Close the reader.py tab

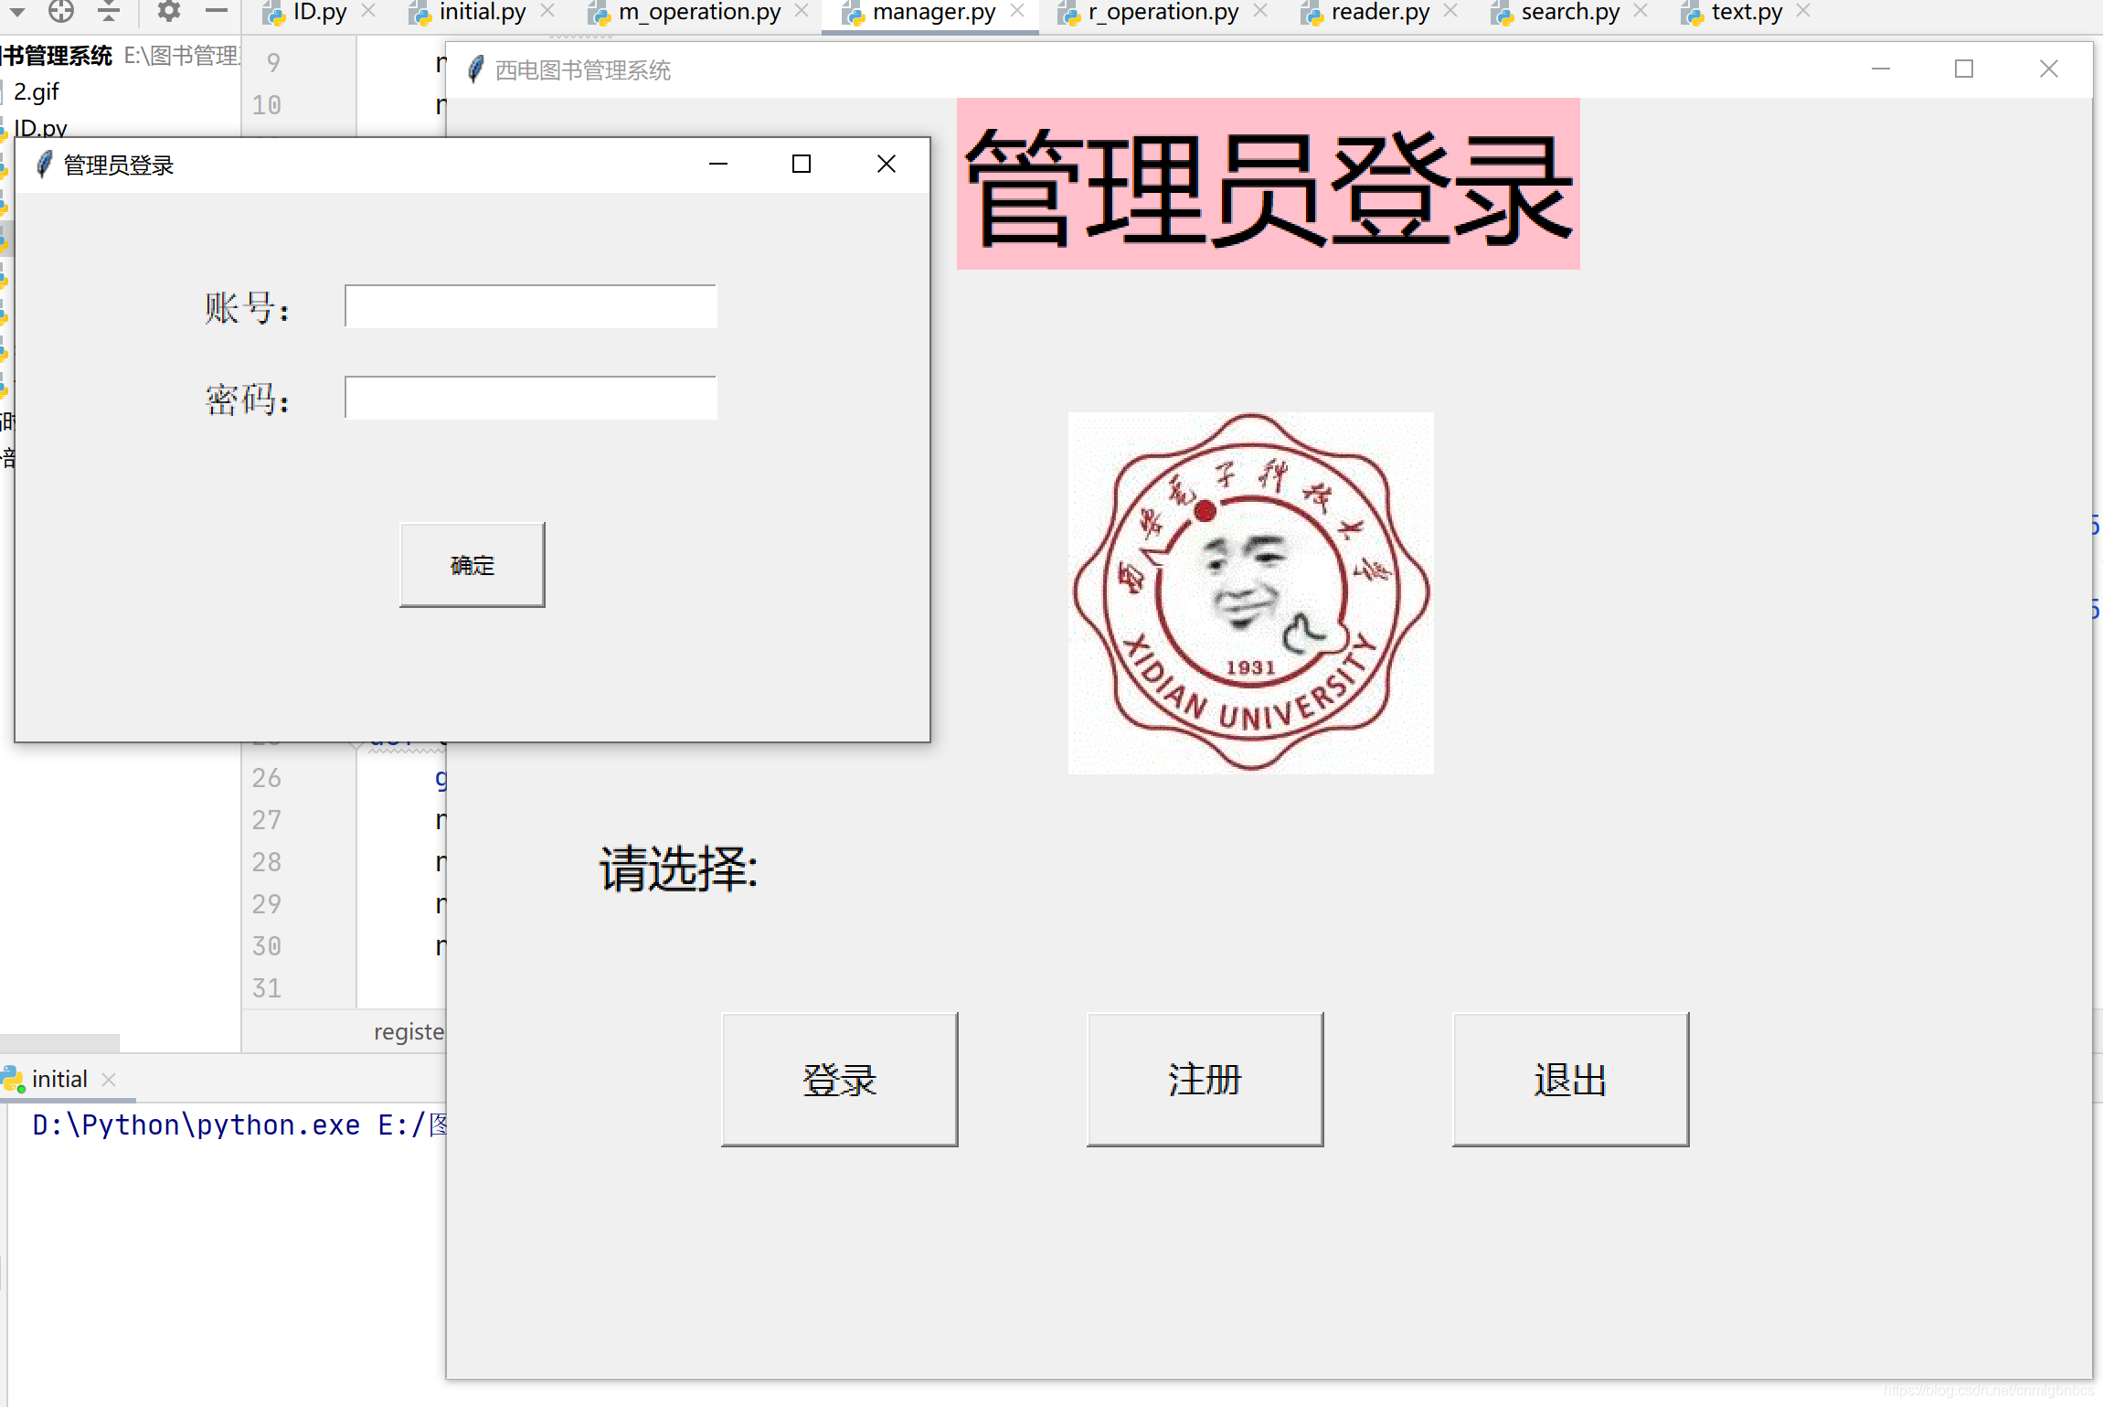tap(1450, 11)
